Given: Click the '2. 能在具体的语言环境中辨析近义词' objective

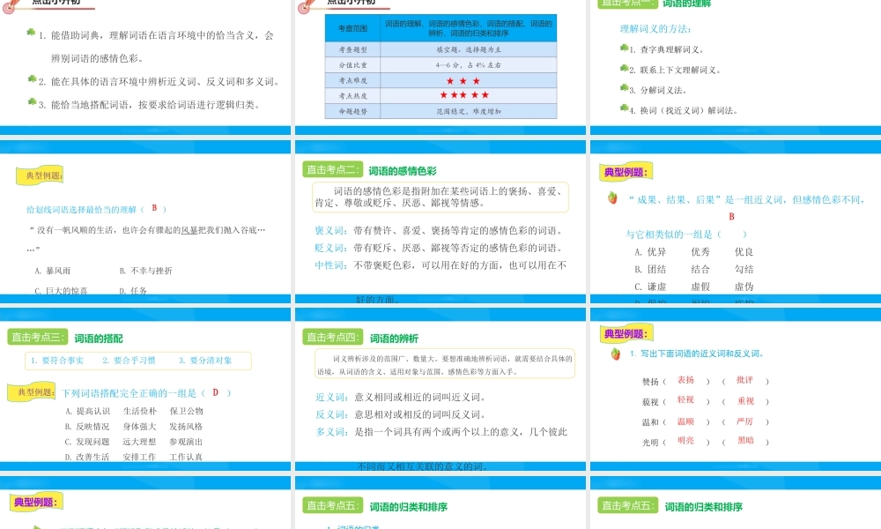Looking at the screenshot, I should pyautogui.click(x=159, y=81).
